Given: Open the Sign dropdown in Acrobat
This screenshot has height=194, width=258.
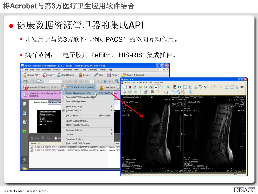Looking at the screenshot, I should point(99,75).
